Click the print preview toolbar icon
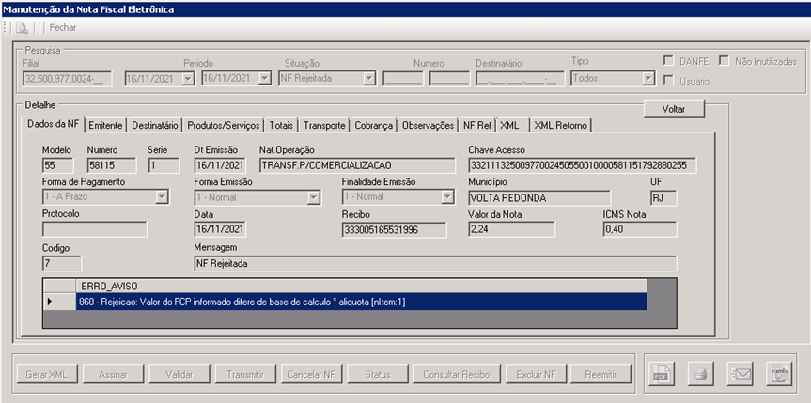The image size is (811, 403). pos(23,28)
